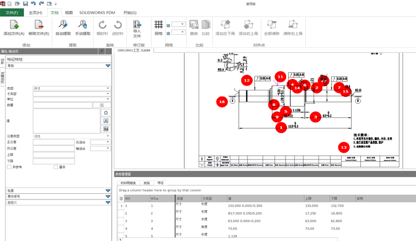
Task: Click the 移除文件 (Remove File) icon
Action: (38, 24)
